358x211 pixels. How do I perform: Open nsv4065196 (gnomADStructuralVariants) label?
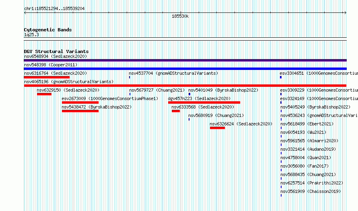[69, 82]
